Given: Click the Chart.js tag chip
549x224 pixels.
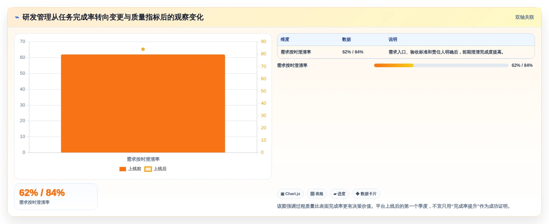Looking at the screenshot, I should click(290, 194).
